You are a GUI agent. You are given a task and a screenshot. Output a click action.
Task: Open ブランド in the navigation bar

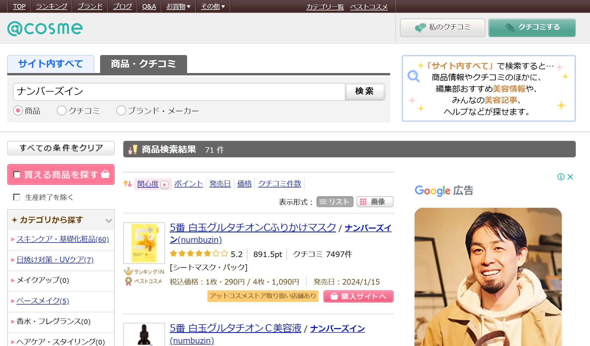(x=90, y=6)
